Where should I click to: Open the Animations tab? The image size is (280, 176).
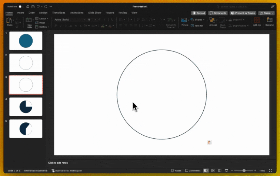[77, 13]
